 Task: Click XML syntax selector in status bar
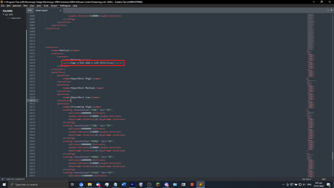[x=324, y=179]
